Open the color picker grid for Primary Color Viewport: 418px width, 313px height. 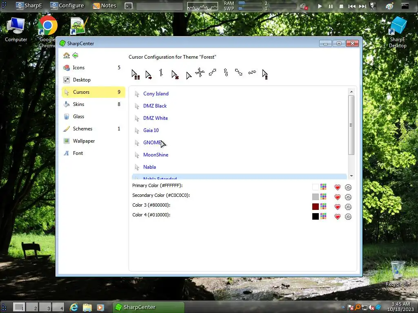coord(323,187)
